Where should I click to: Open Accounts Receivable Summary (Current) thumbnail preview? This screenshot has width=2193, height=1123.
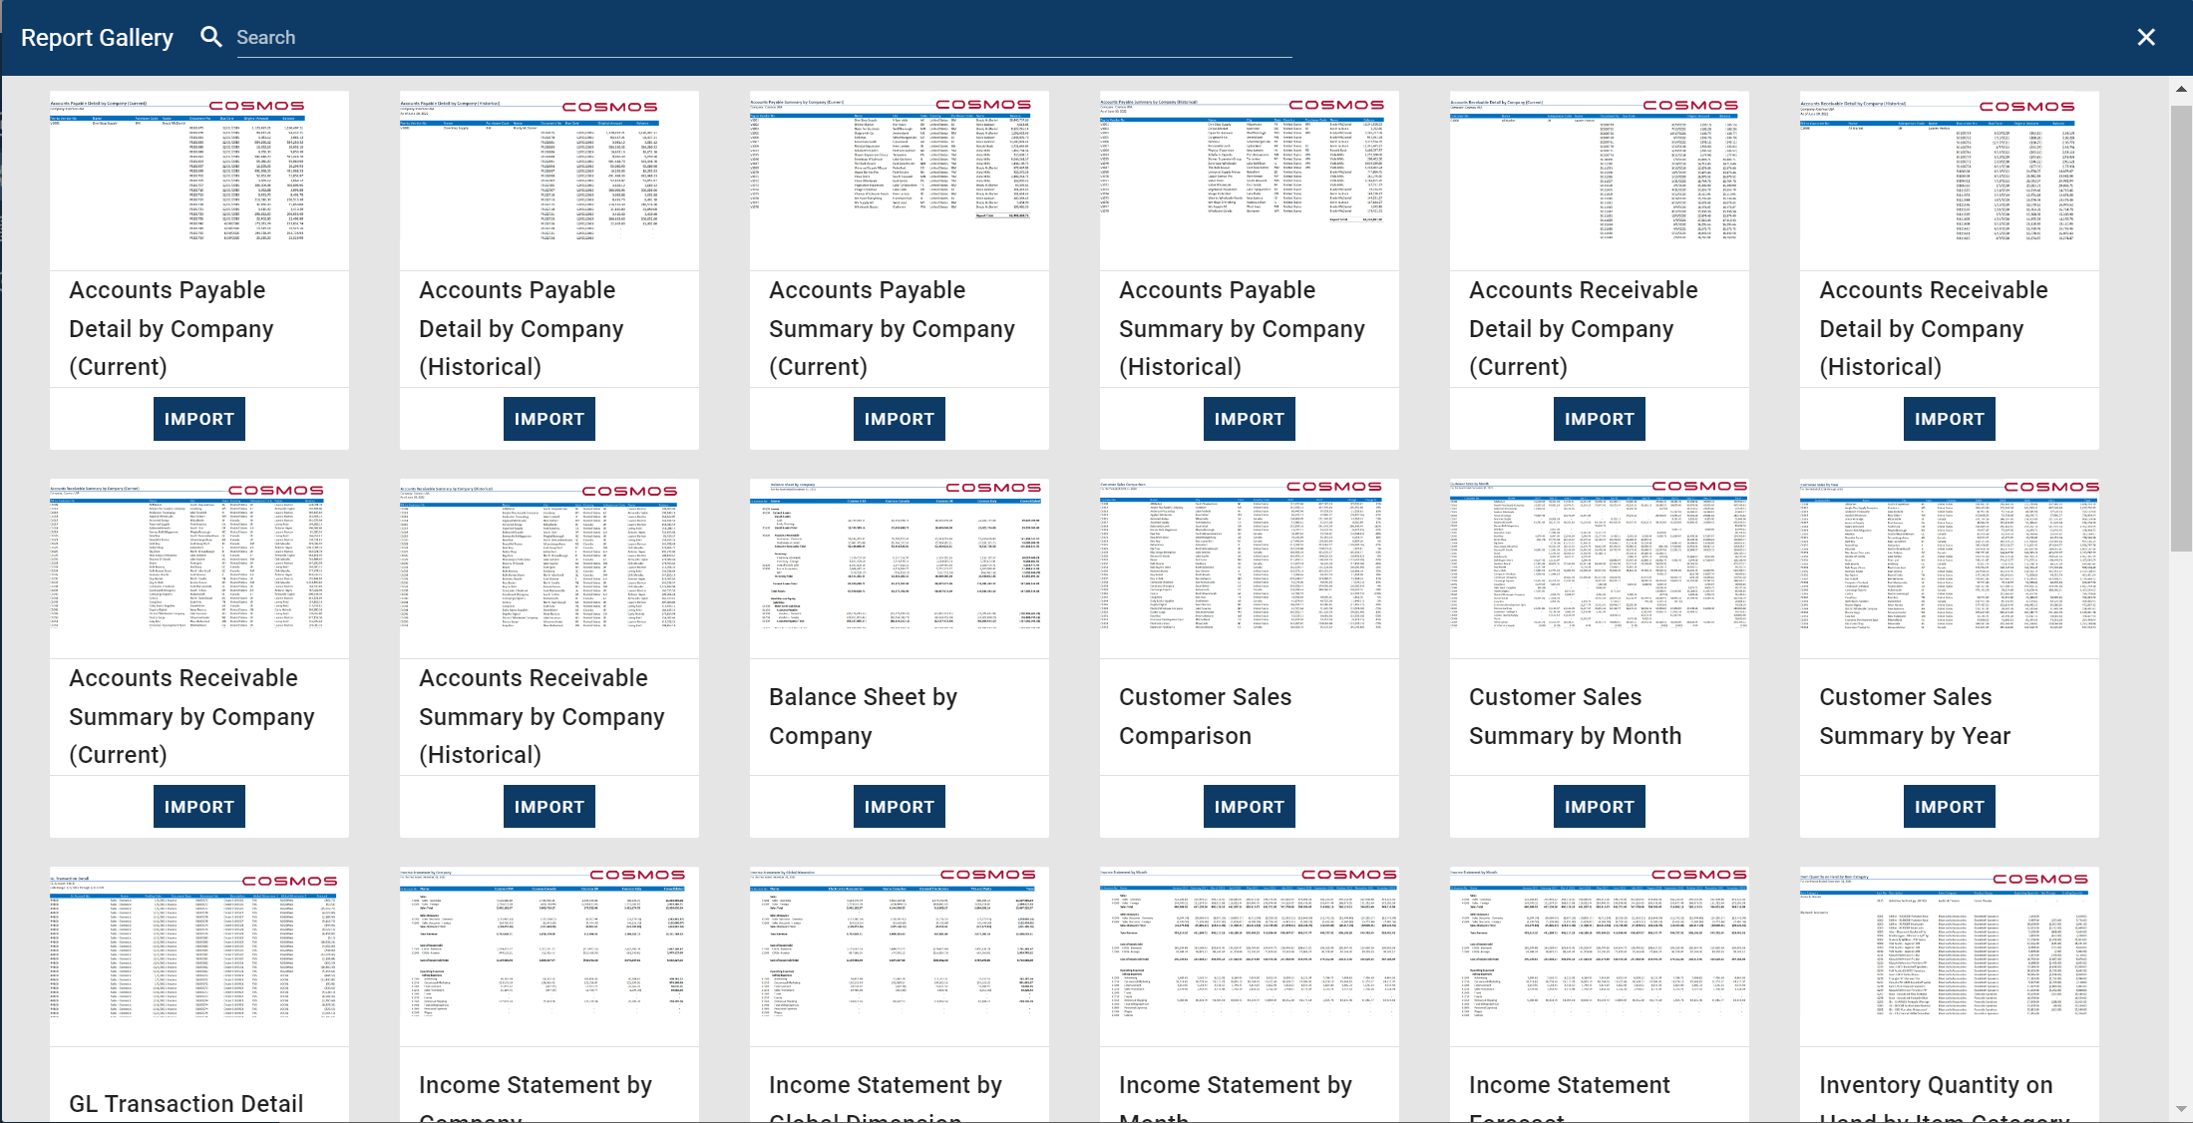199,568
